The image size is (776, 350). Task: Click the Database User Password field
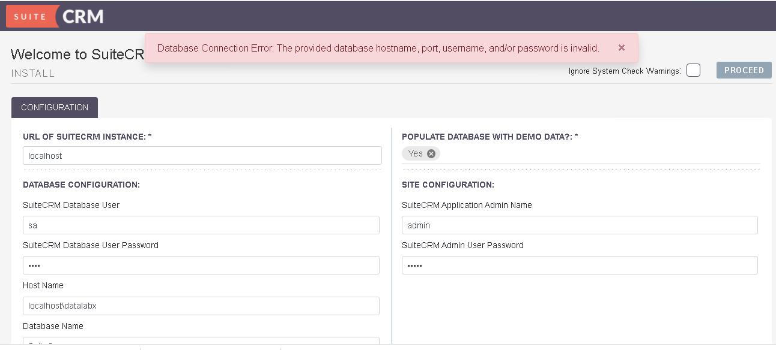[201, 265]
